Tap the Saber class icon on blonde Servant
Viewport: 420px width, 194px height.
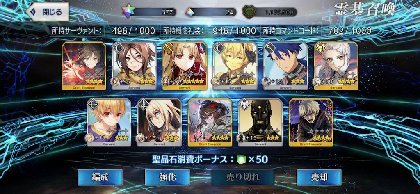click(x=143, y=105)
